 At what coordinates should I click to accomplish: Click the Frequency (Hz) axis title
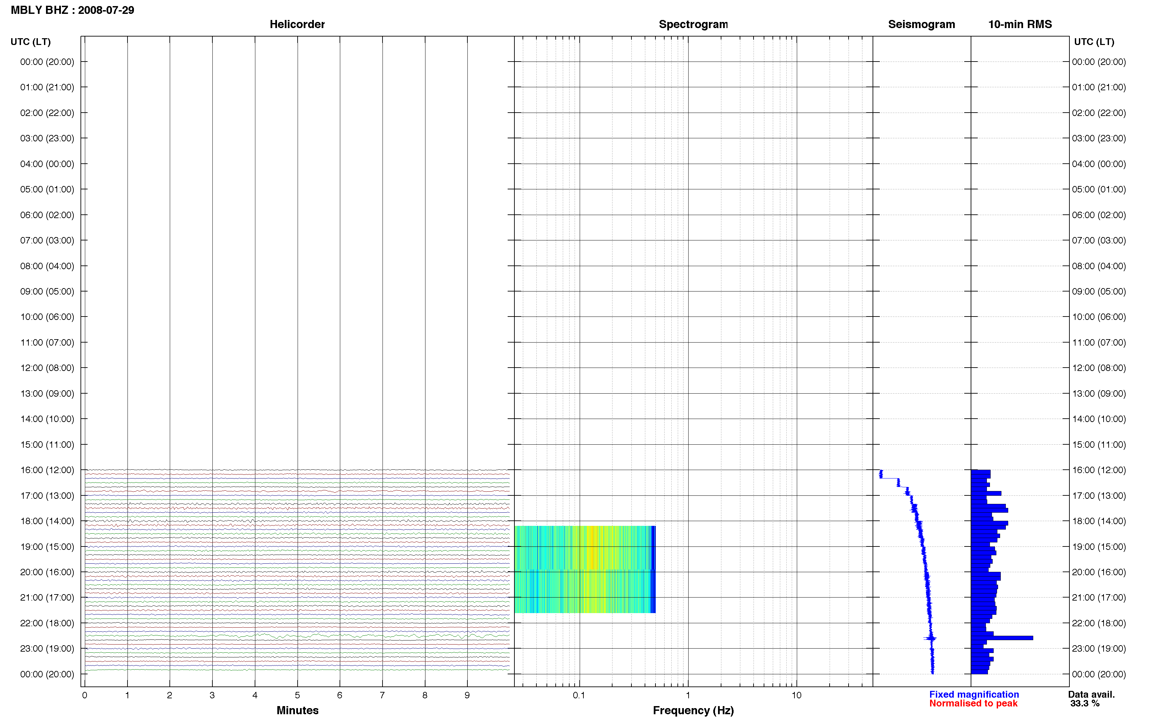[693, 710]
